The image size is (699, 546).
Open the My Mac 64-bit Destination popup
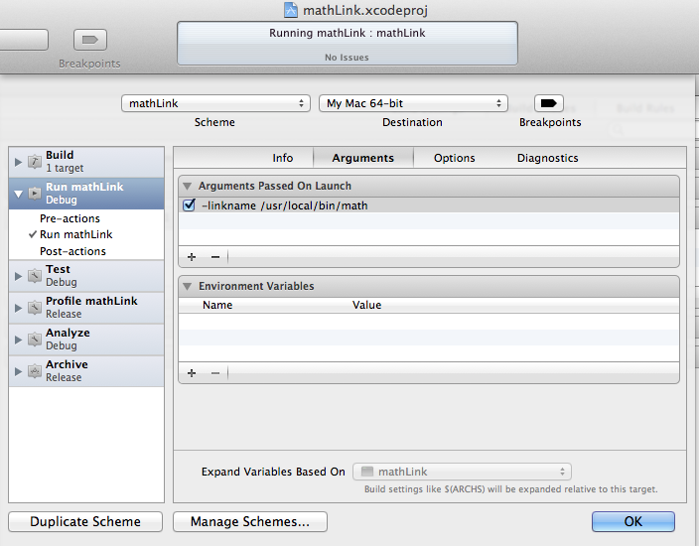[413, 103]
